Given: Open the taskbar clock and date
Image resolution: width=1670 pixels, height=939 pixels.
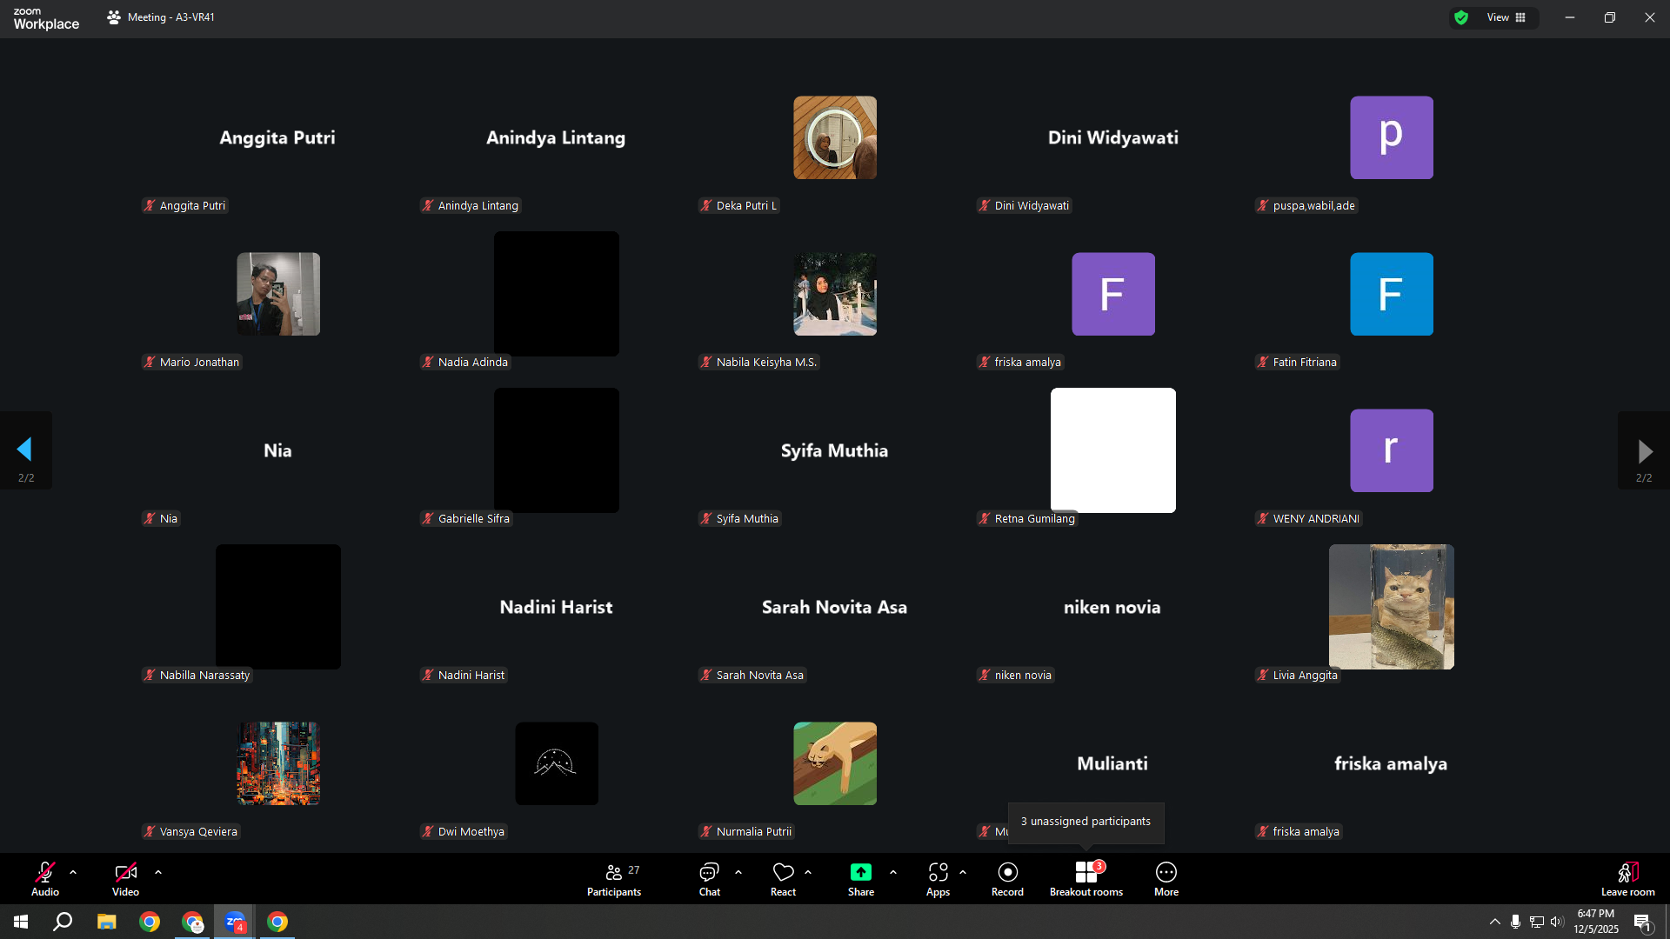Looking at the screenshot, I should tap(1596, 922).
